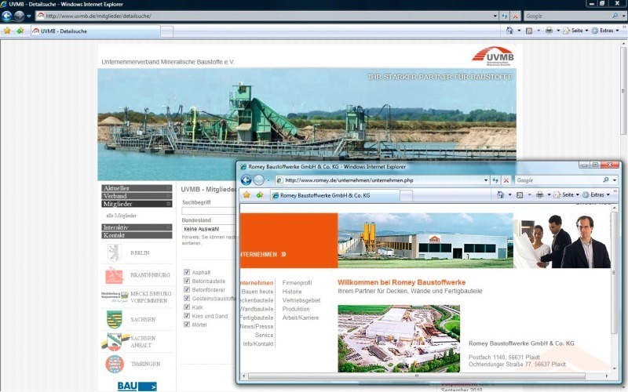Select the Thüringen coat of arms
Screen dimensions: 628x392
coord(115,364)
